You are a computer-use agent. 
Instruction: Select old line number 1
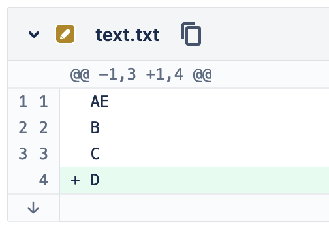tap(23, 102)
